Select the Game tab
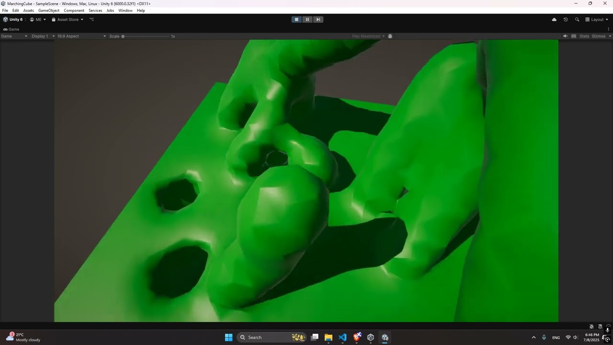 11,29
